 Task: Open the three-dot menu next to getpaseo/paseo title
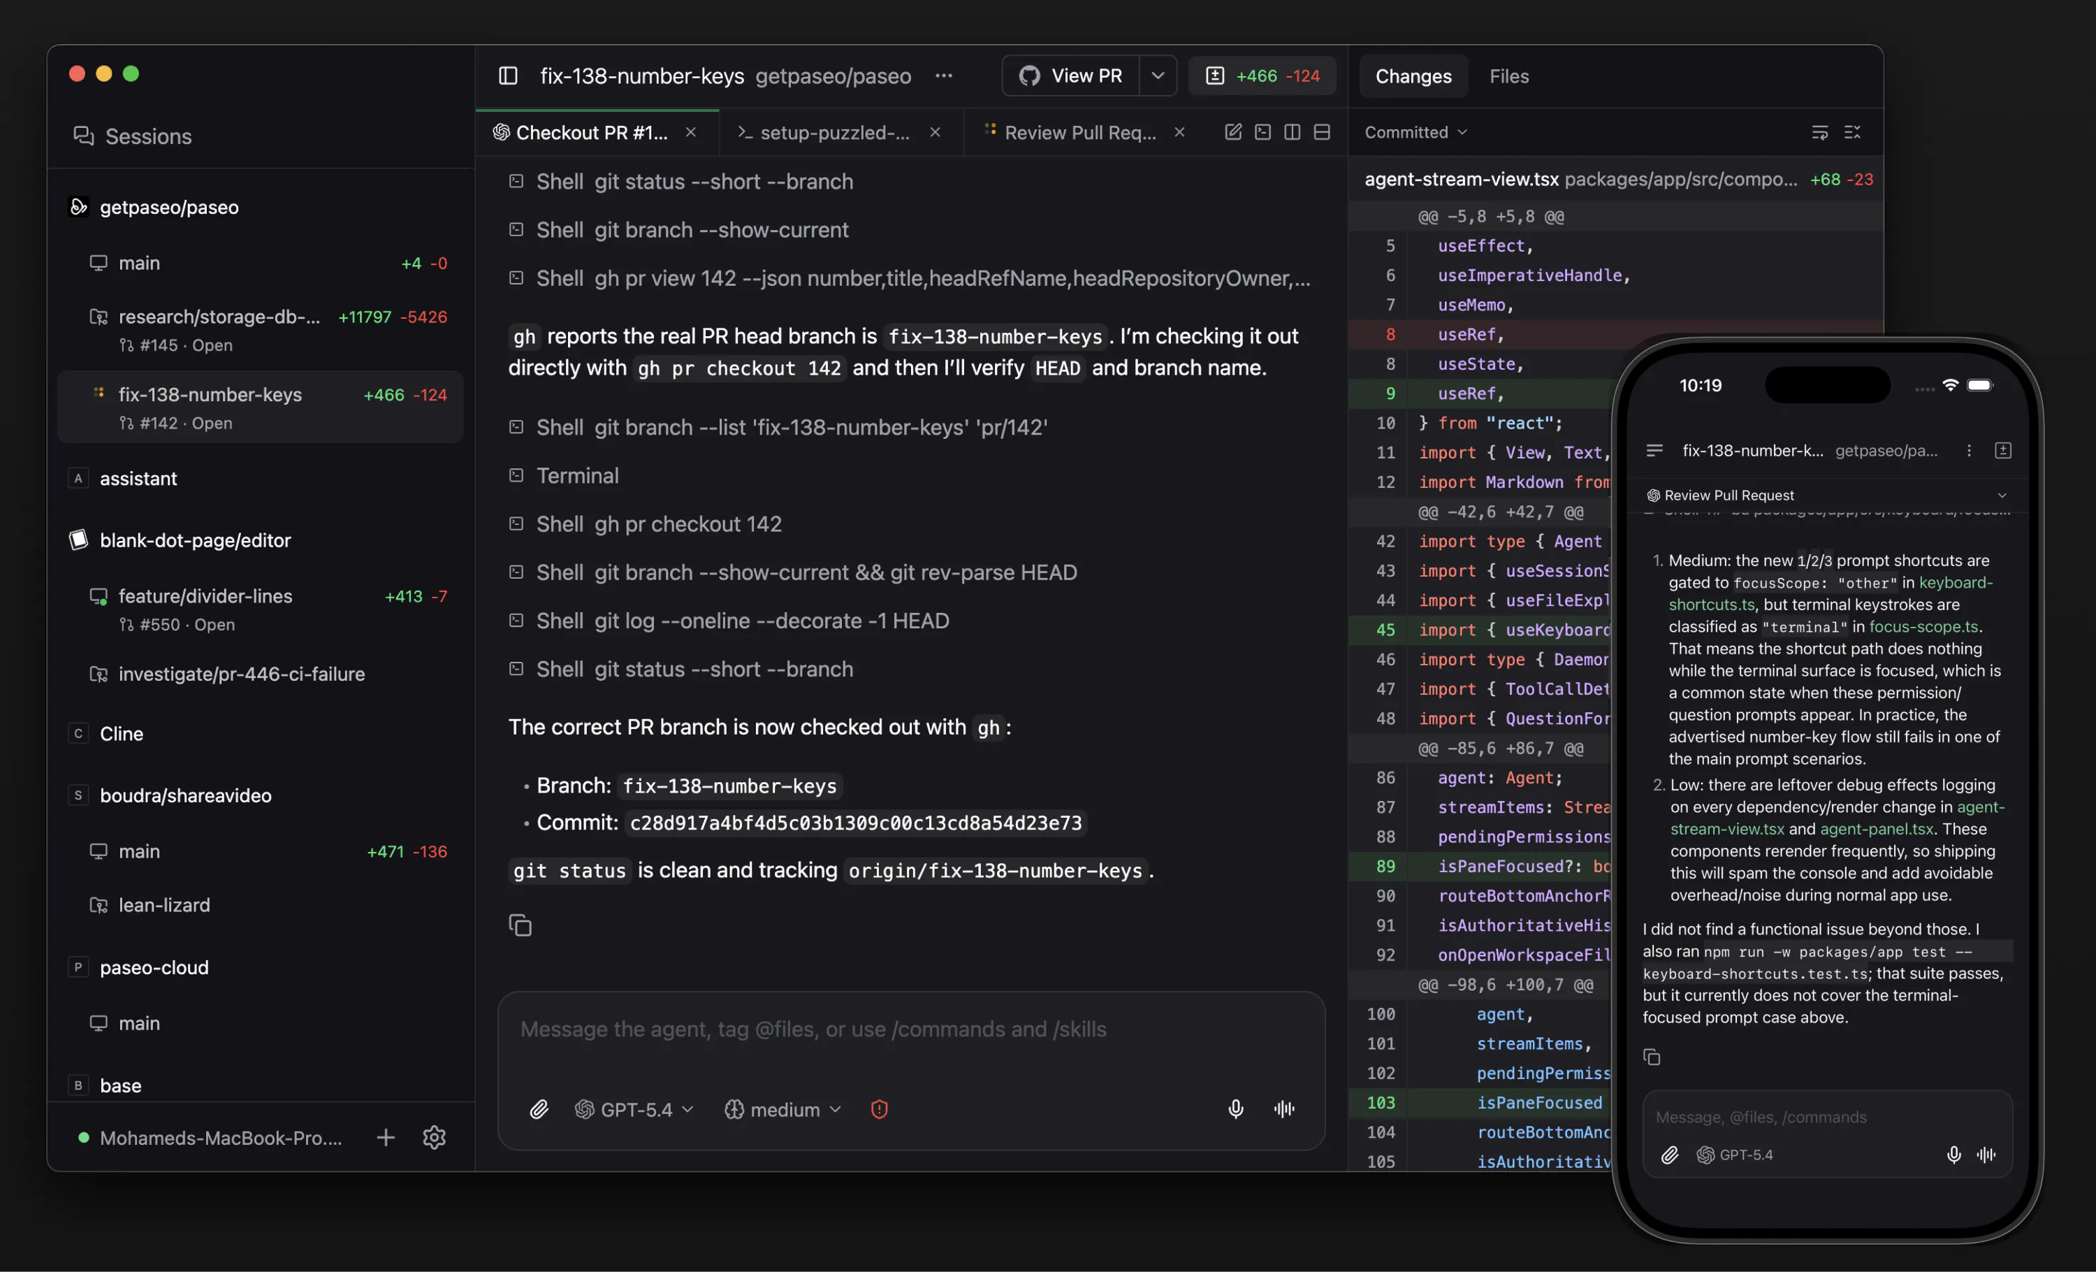[x=943, y=75]
